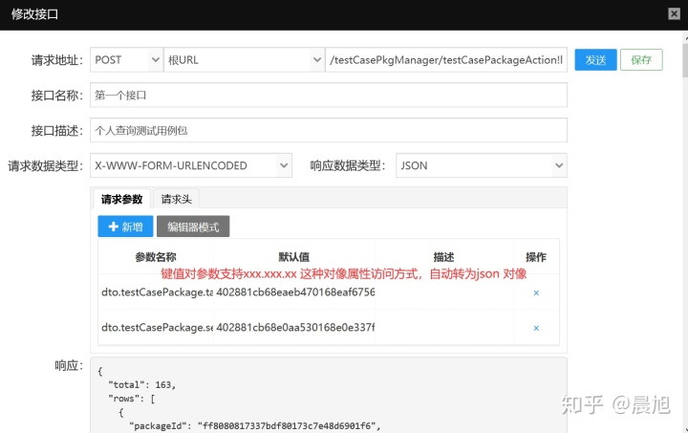Click the 默认值 column header

click(294, 257)
